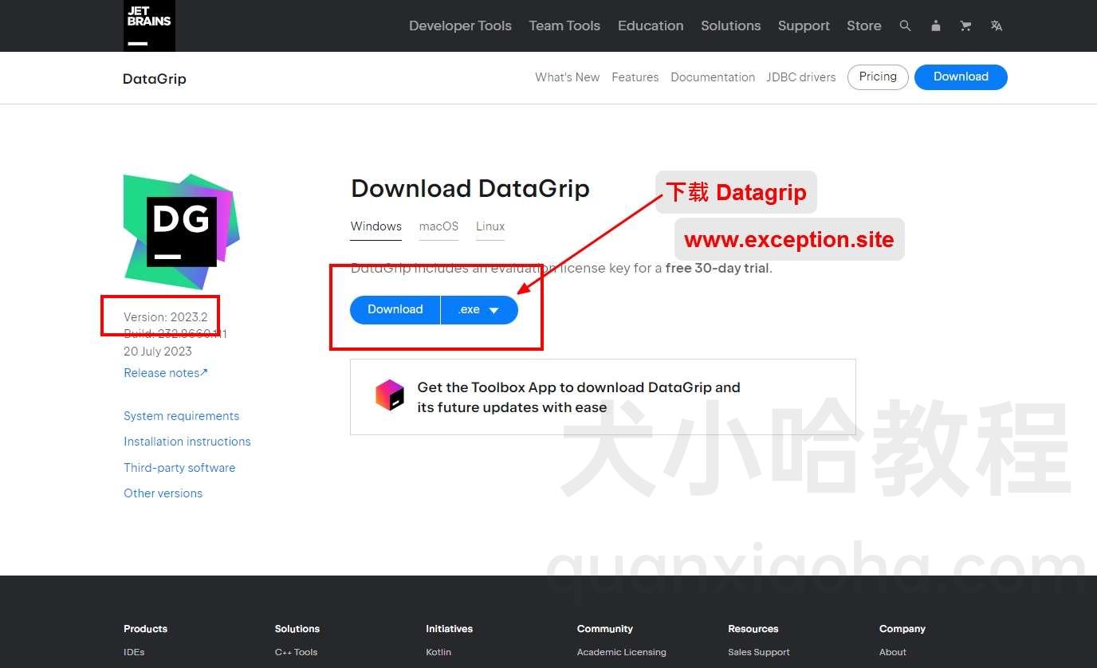Click the 20 July 2023 release date text
1097x668 pixels.
[158, 352]
